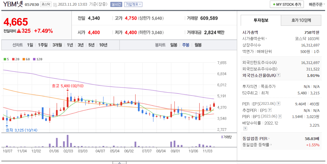The width and height of the screenshot is (327, 164).
Task: Switch to the 투자정보 tab
Action: click(x=261, y=20)
